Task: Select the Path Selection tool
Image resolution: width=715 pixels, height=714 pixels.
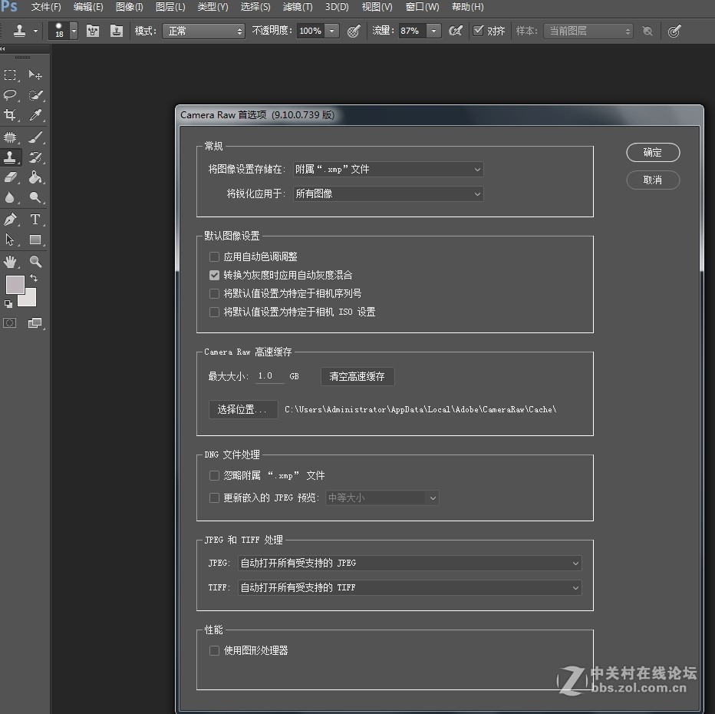Action: click(x=10, y=240)
